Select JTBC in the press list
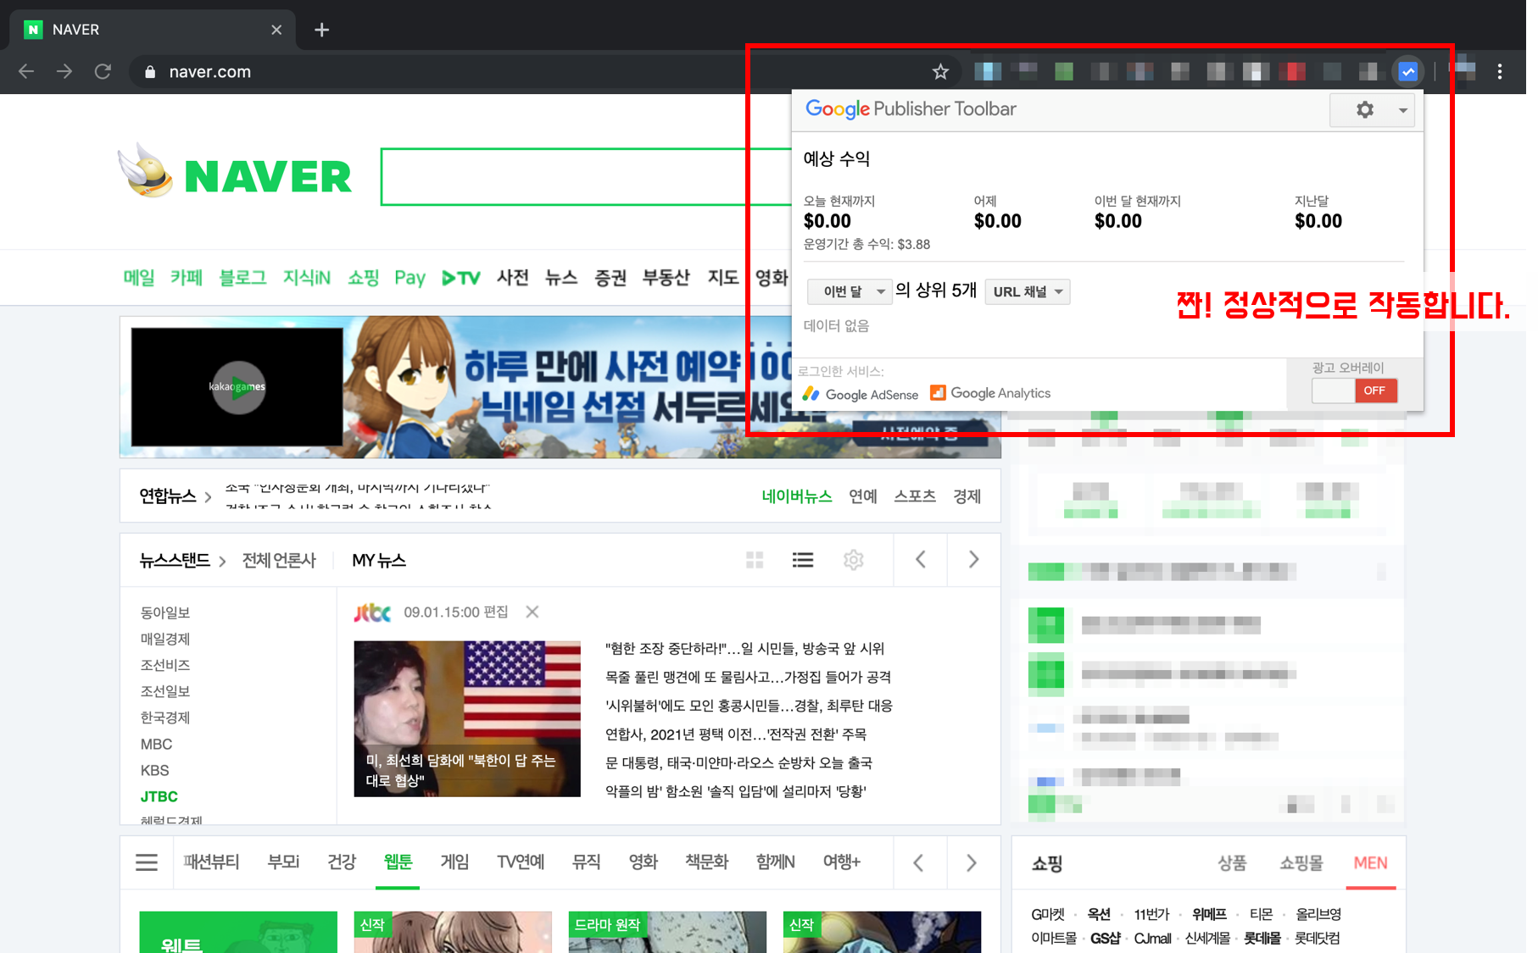Image resolution: width=1538 pixels, height=953 pixels. click(x=159, y=796)
